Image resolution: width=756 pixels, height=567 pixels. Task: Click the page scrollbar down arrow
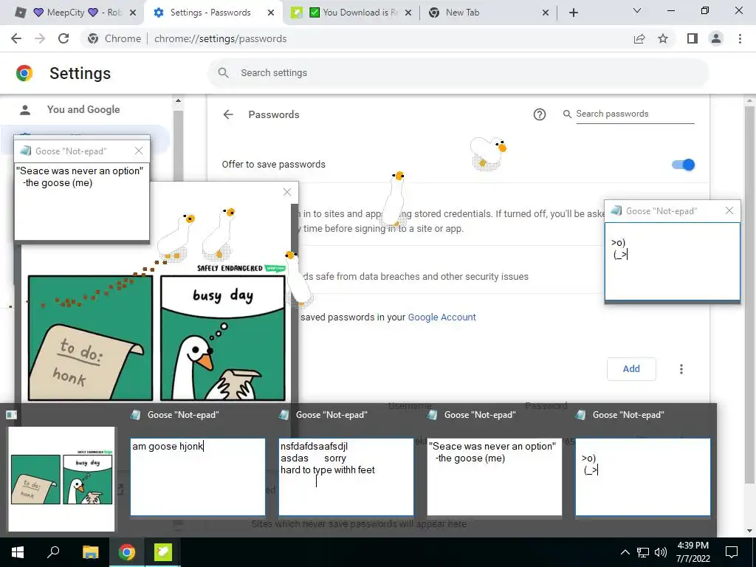[749, 532]
